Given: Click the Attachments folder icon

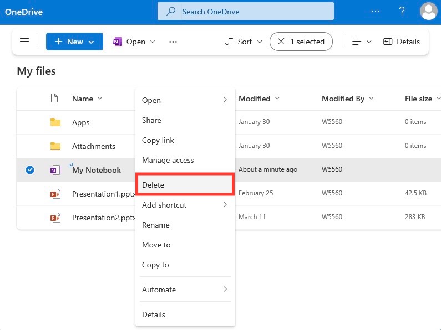Looking at the screenshot, I should coord(55,146).
